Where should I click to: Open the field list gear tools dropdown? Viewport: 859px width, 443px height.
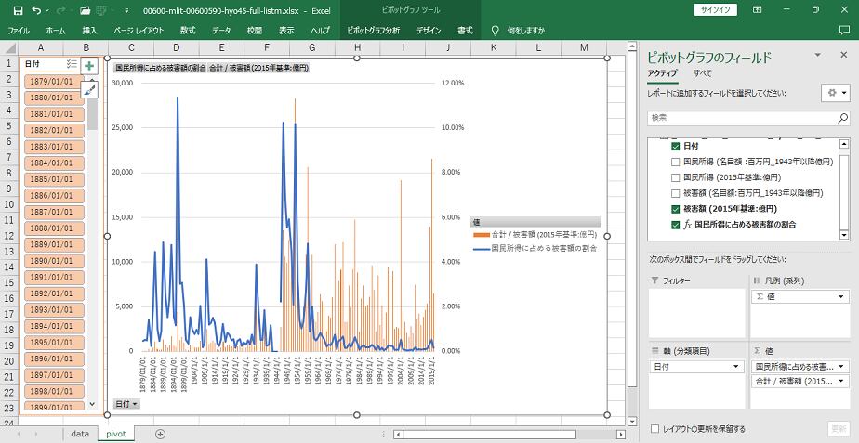pyautogui.click(x=835, y=93)
